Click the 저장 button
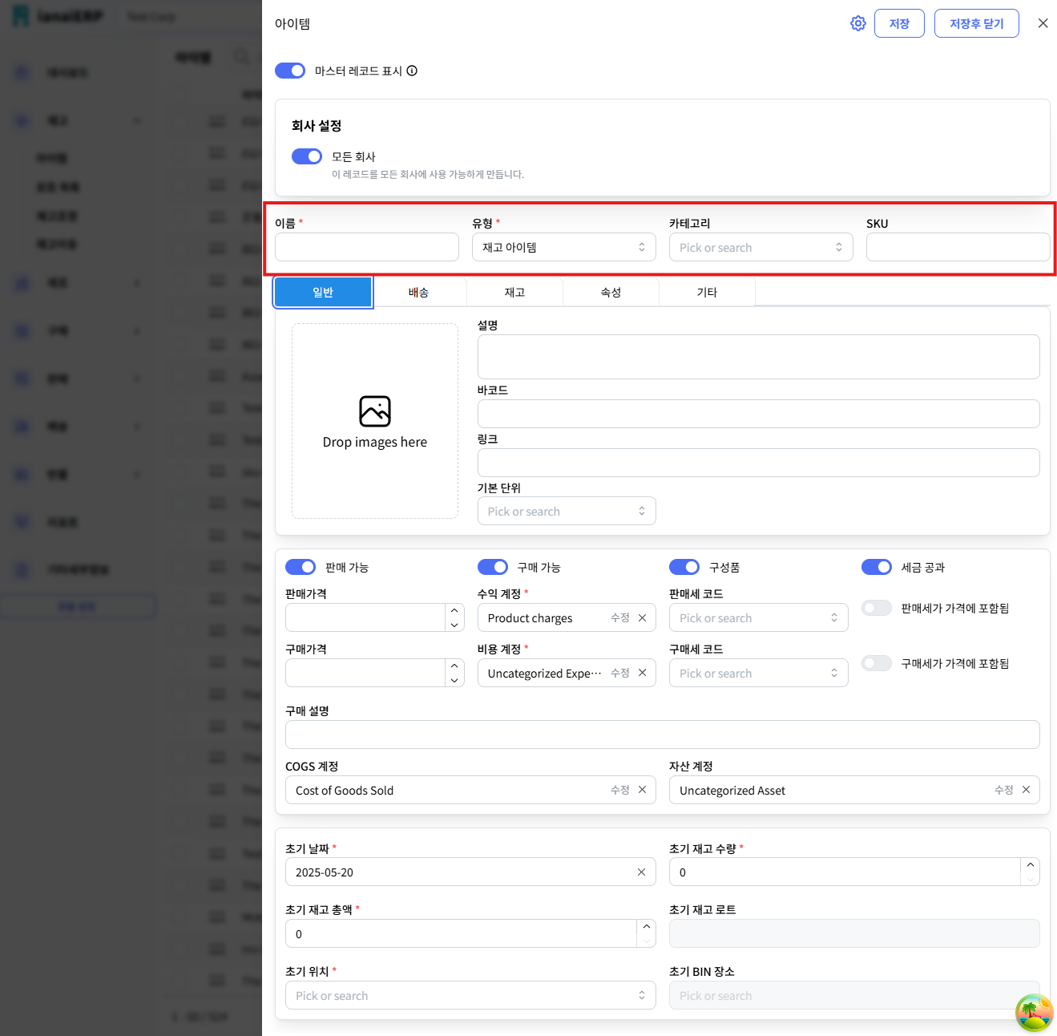Viewport: 1057px width, 1036px height. [x=899, y=23]
